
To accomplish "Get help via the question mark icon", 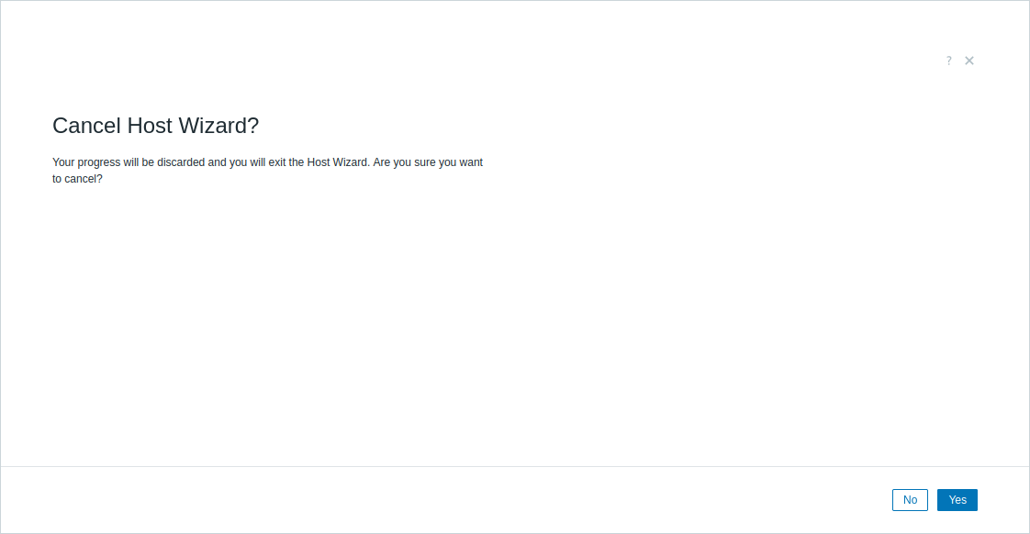I will pyautogui.click(x=949, y=61).
